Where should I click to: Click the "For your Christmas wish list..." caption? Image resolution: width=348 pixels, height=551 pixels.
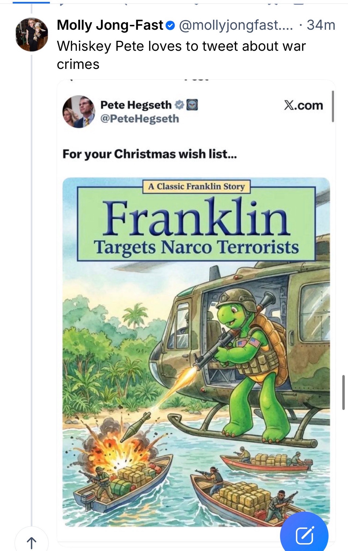(x=149, y=154)
